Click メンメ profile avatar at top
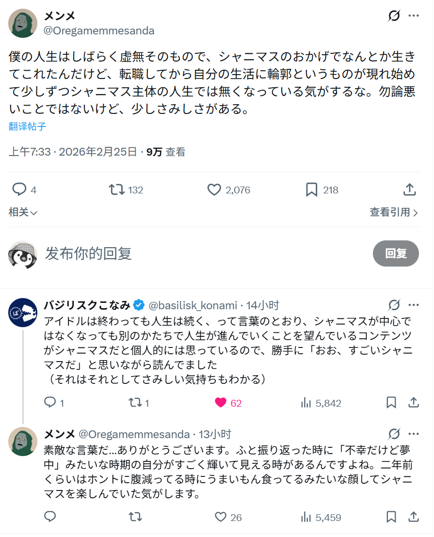 [x=23, y=23]
